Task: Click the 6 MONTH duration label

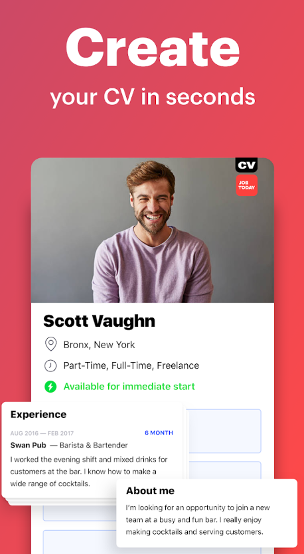Action: point(159,433)
